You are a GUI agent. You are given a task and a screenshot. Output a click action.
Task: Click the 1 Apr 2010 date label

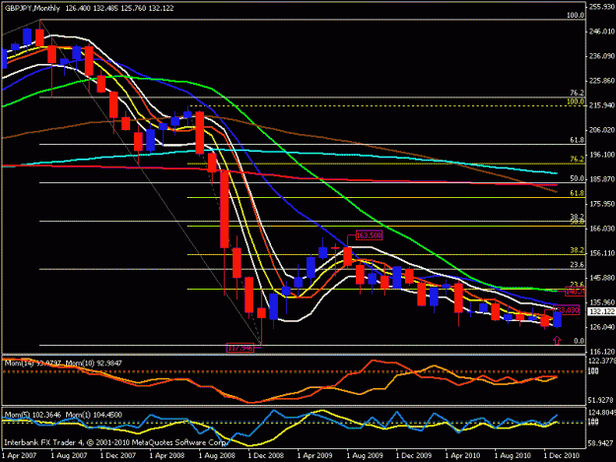[462, 456]
